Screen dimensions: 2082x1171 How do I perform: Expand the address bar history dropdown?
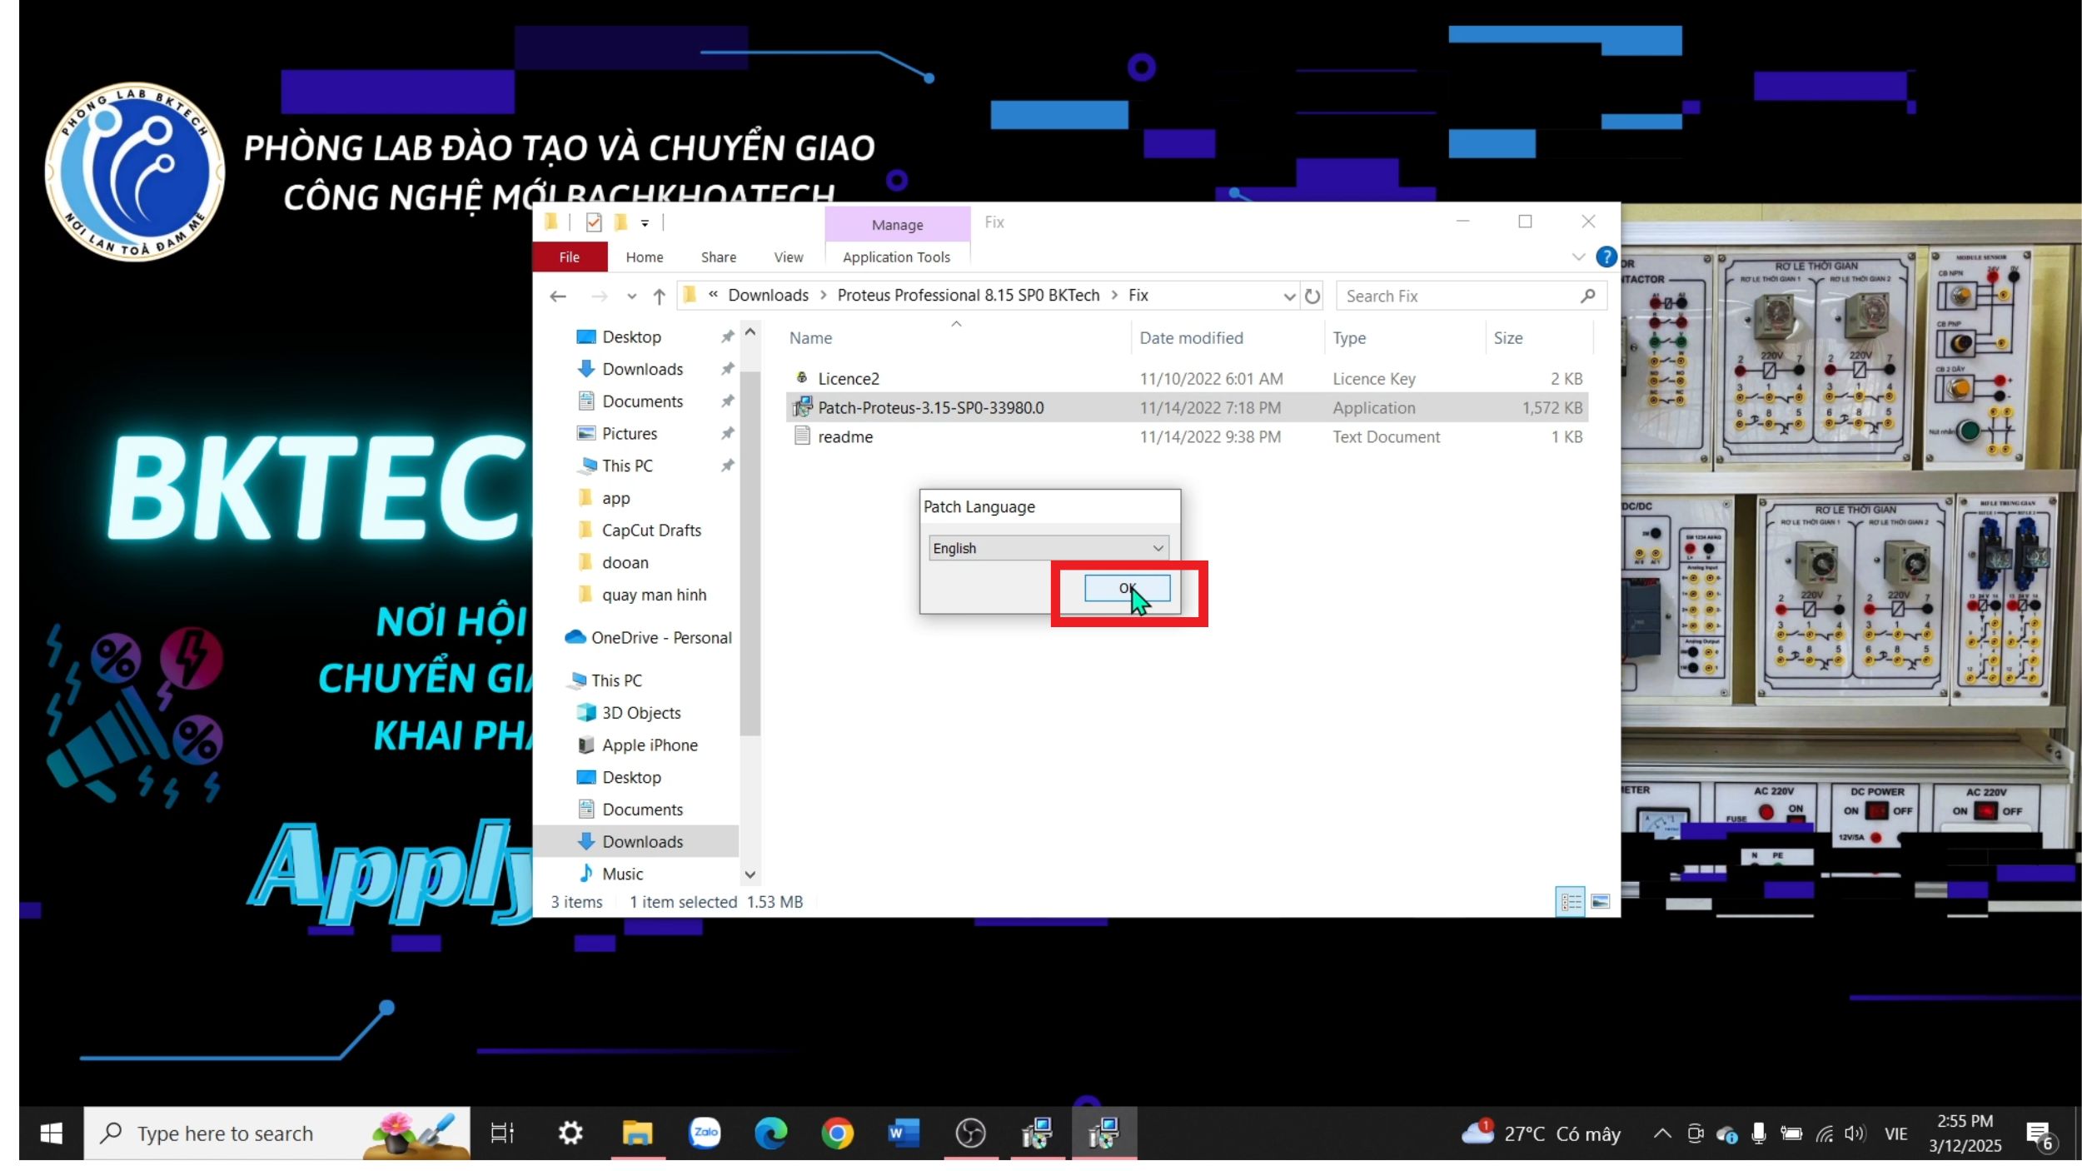[1288, 296]
